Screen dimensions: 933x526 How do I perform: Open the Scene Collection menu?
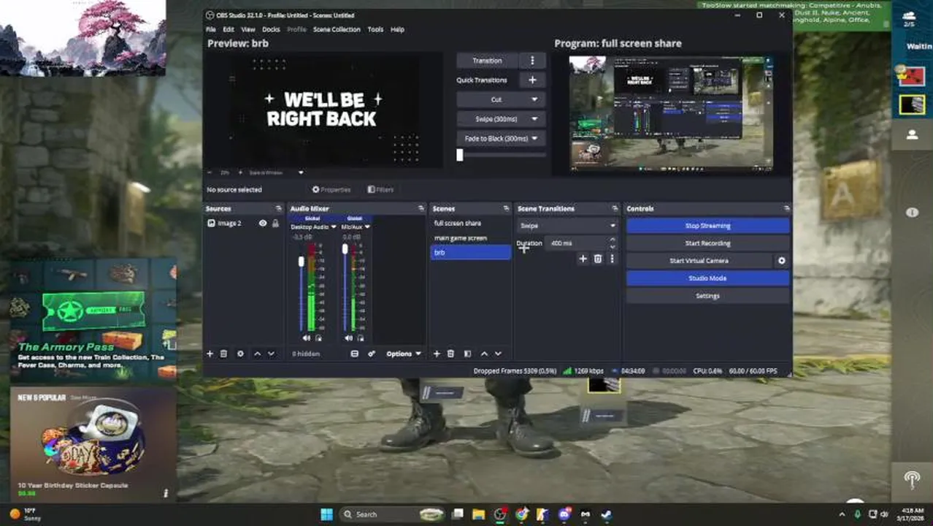(x=337, y=29)
